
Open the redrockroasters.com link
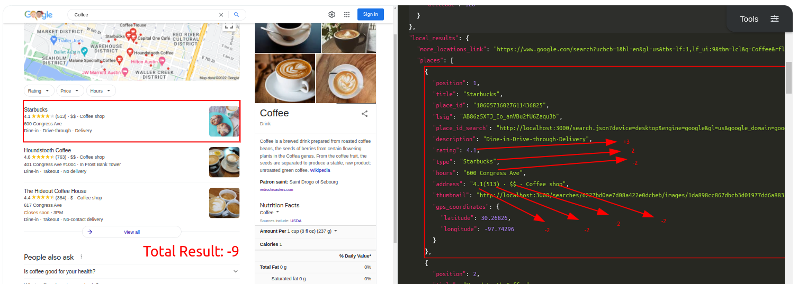coord(276,189)
